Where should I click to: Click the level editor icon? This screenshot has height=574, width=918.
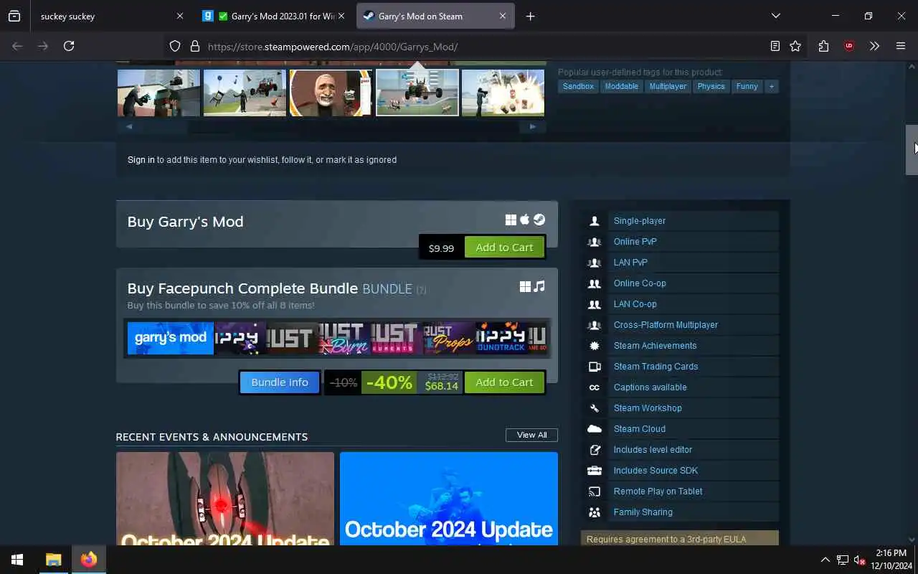click(x=594, y=450)
